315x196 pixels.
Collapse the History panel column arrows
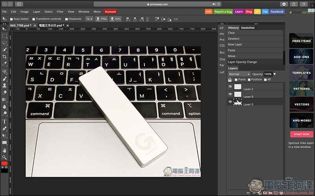[256, 24]
